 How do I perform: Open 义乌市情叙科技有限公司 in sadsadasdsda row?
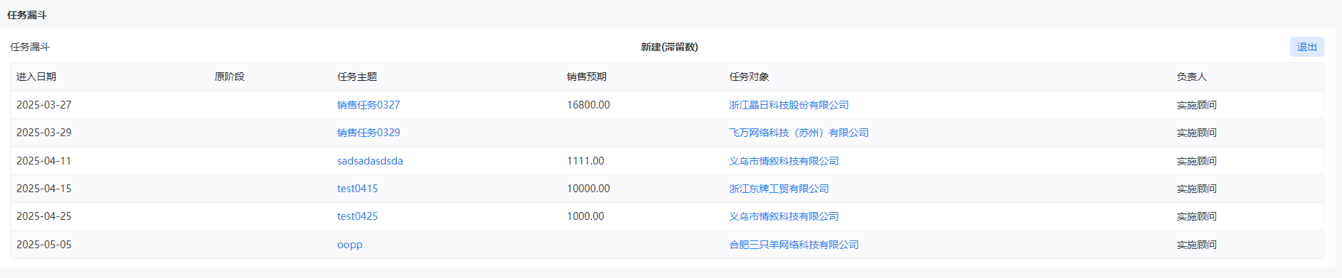784,161
